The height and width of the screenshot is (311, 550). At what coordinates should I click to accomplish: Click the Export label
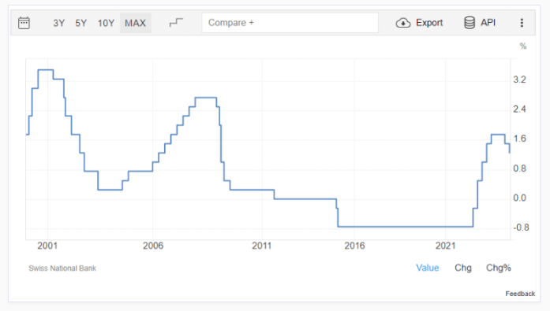coord(429,23)
